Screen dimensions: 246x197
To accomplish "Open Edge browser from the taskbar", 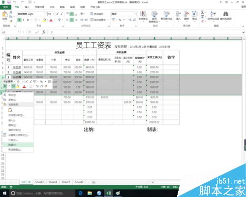I will 80,193.
